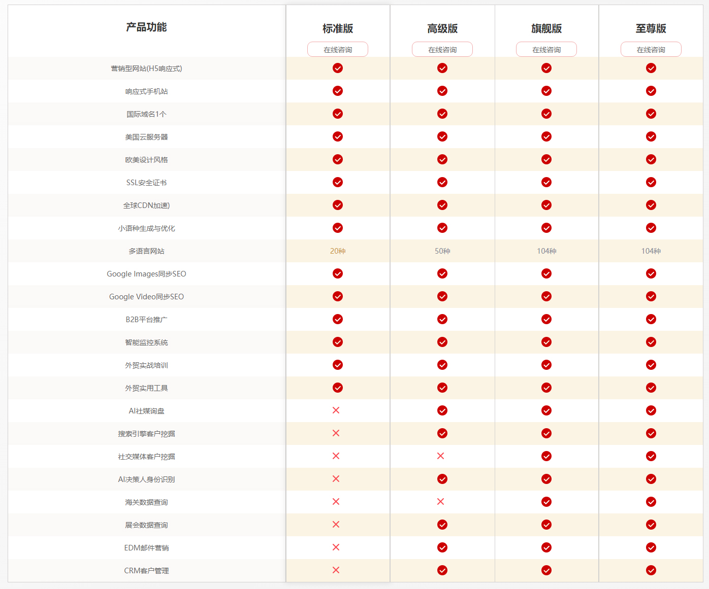Click 在线咨询 button under 高级版

tap(442, 49)
